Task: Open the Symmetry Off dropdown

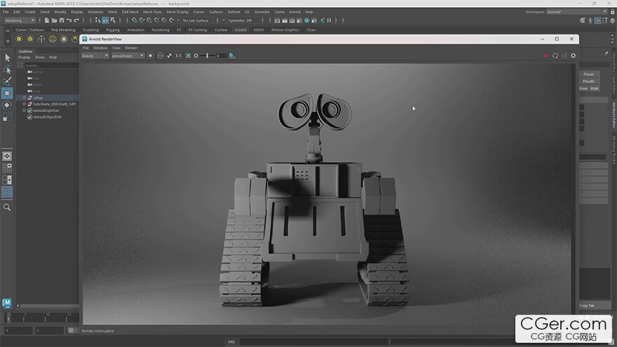Action: [243, 20]
